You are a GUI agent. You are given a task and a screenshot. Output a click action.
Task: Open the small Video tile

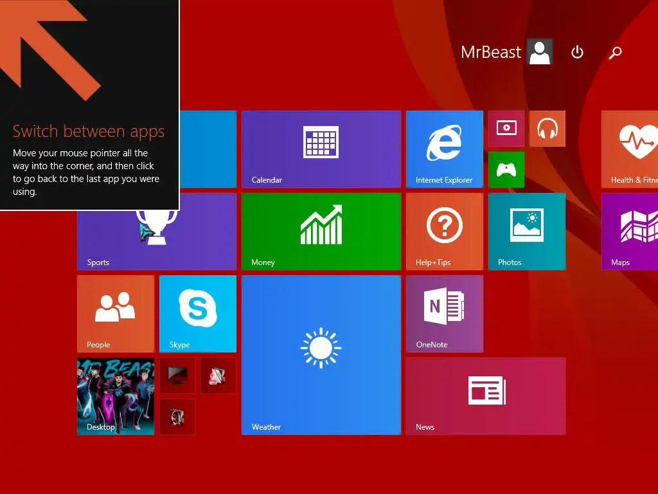506,129
